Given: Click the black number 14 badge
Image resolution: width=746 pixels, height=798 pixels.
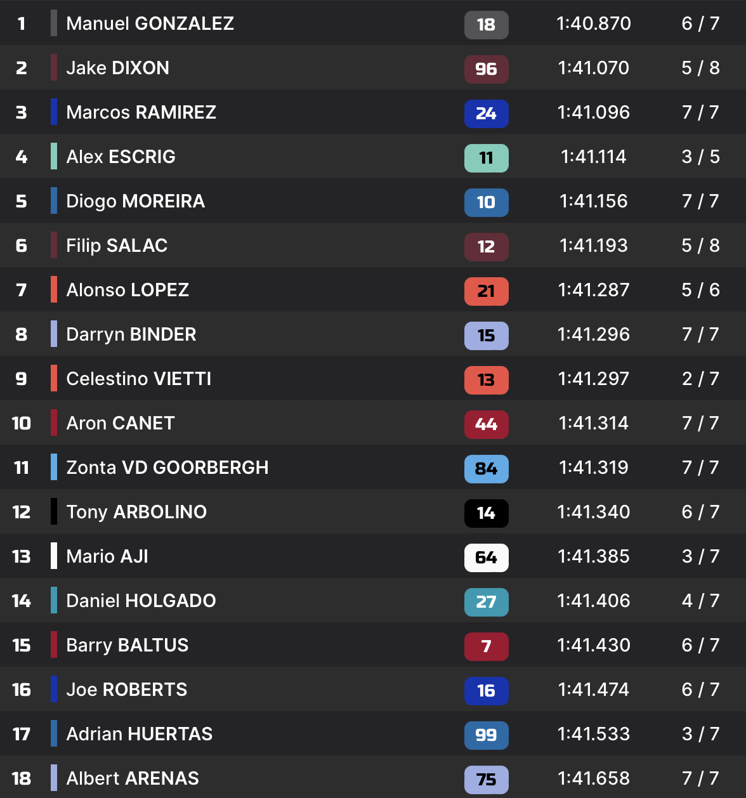Looking at the screenshot, I should 486,513.
